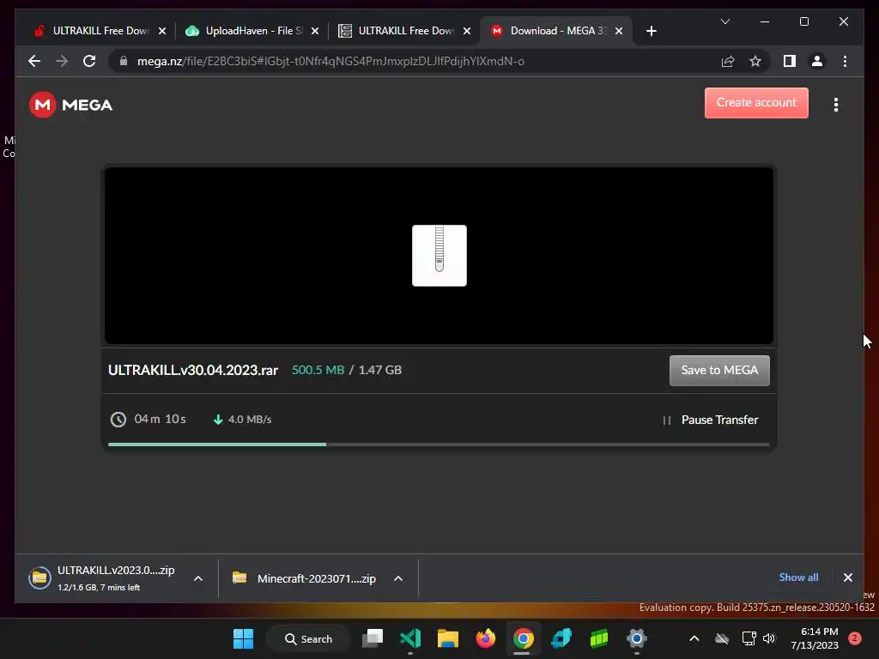Open a new browser tab
Screen dimensions: 879x659
(x=651, y=32)
